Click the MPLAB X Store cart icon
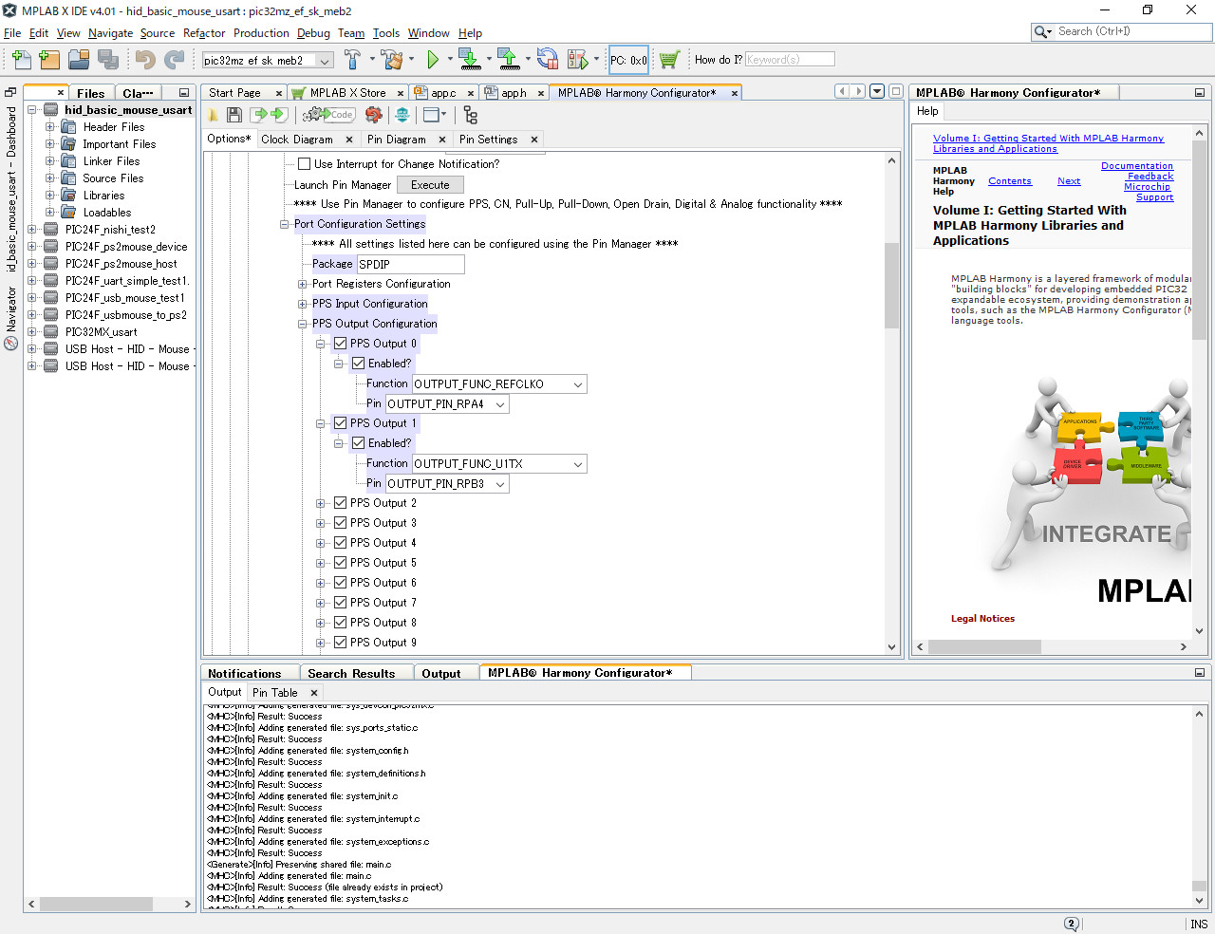The width and height of the screenshot is (1215, 934). (669, 60)
